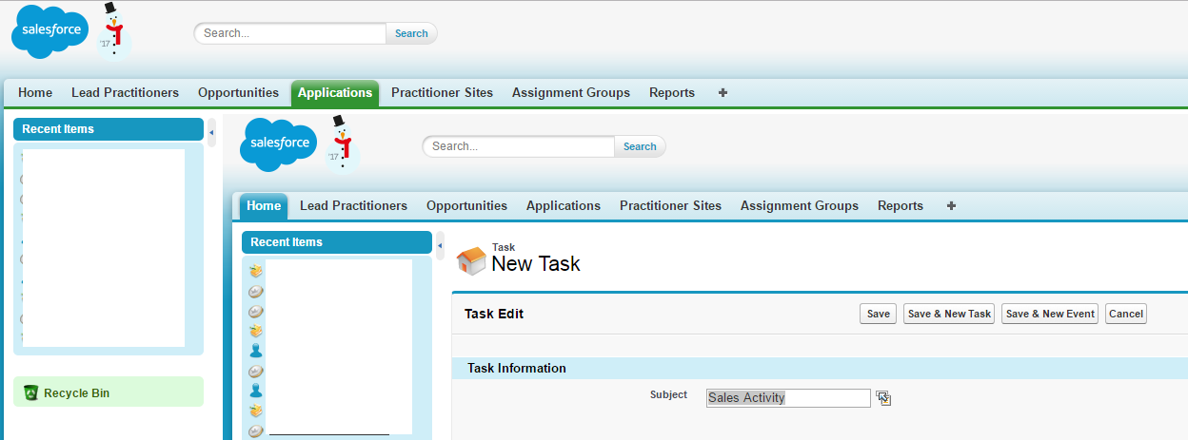Click the Save button in Task Edit
1188x440 pixels.
(x=878, y=314)
